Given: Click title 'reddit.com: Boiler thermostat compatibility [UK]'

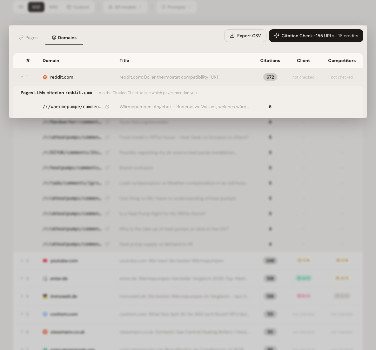Looking at the screenshot, I should click(x=169, y=77).
